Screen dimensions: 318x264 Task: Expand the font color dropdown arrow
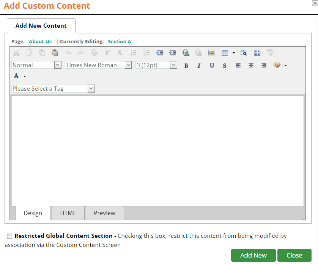pyautogui.click(x=25, y=77)
